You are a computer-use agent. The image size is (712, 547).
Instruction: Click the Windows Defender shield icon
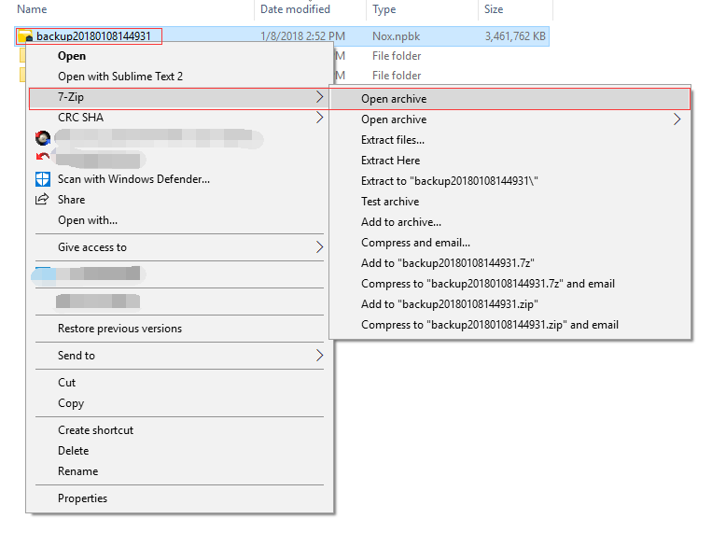click(x=42, y=179)
